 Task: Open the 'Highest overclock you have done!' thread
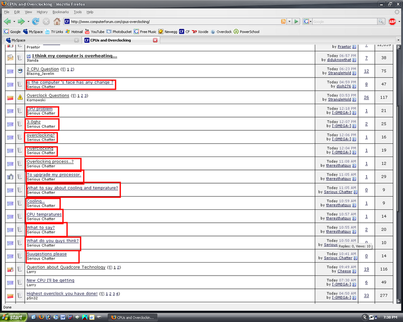(x=62, y=293)
